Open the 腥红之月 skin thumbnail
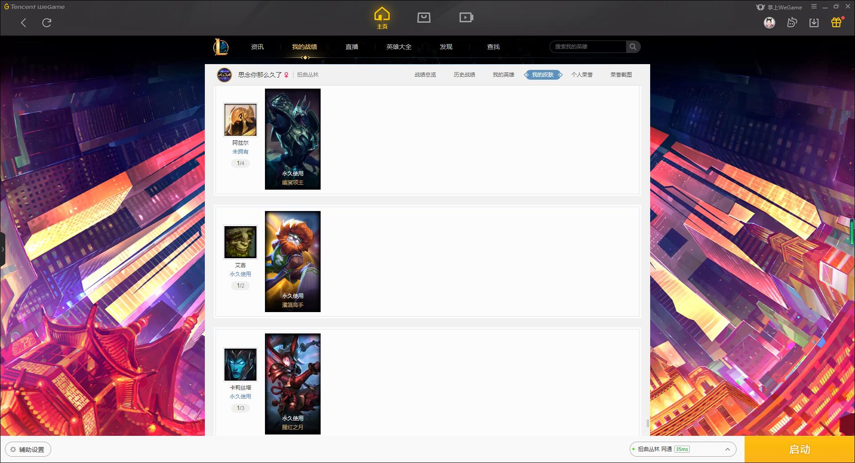 293,384
